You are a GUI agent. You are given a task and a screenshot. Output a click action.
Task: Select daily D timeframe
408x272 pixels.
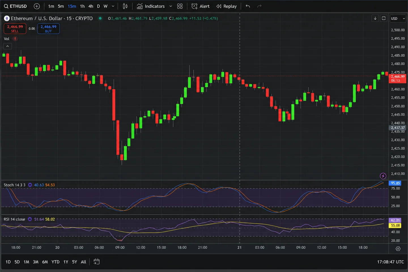(x=98, y=6)
